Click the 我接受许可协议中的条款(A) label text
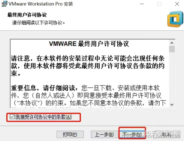The width and height of the screenshot is (184, 141). pyautogui.click(x=43, y=117)
